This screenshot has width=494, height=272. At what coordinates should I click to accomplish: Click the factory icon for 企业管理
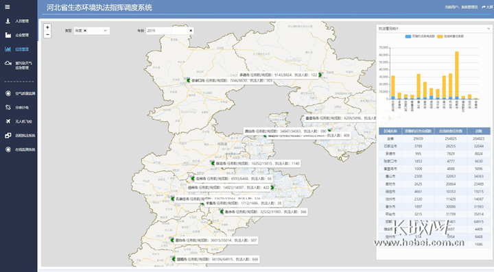click(8, 35)
